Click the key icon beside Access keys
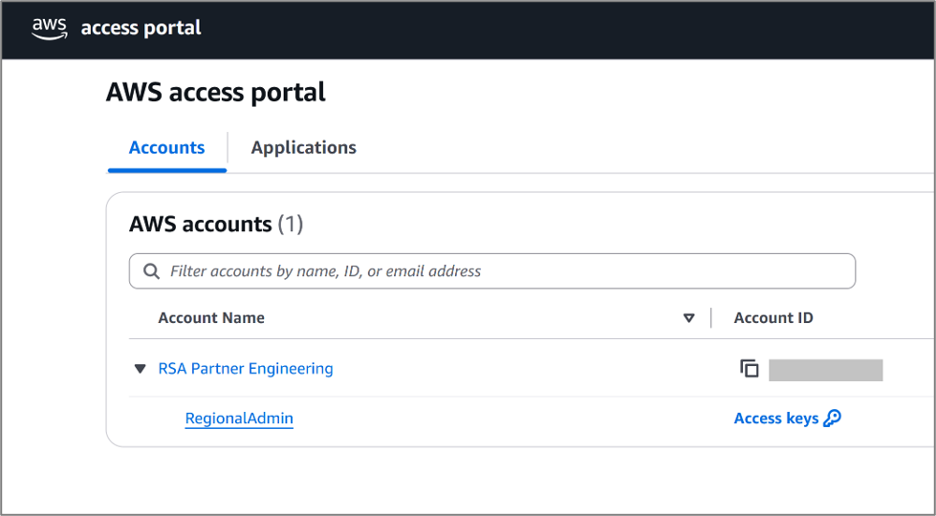The width and height of the screenshot is (936, 516). pos(832,419)
